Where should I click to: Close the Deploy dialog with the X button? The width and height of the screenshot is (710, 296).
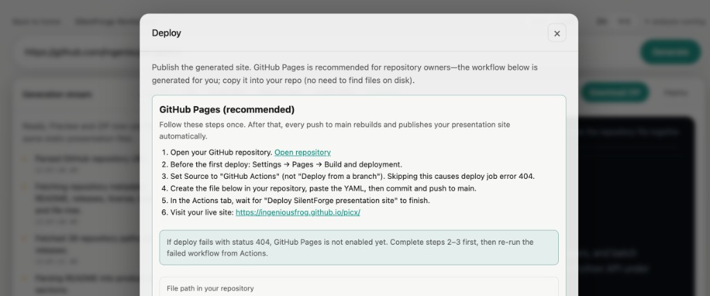[557, 33]
